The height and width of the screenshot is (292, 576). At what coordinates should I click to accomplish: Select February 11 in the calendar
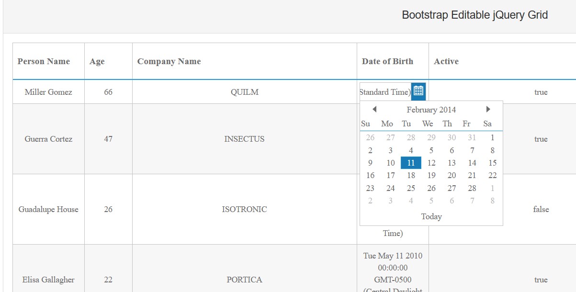click(411, 163)
